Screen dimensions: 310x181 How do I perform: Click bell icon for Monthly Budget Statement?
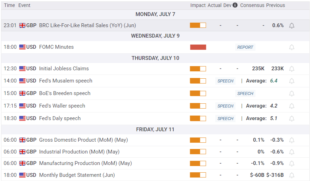point(291,175)
